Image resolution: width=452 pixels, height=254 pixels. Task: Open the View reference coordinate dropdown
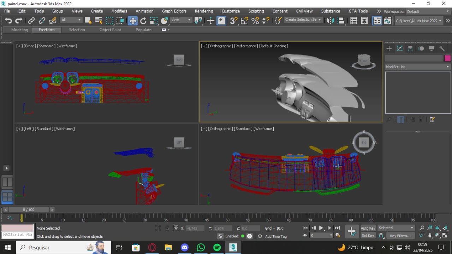[182, 20]
